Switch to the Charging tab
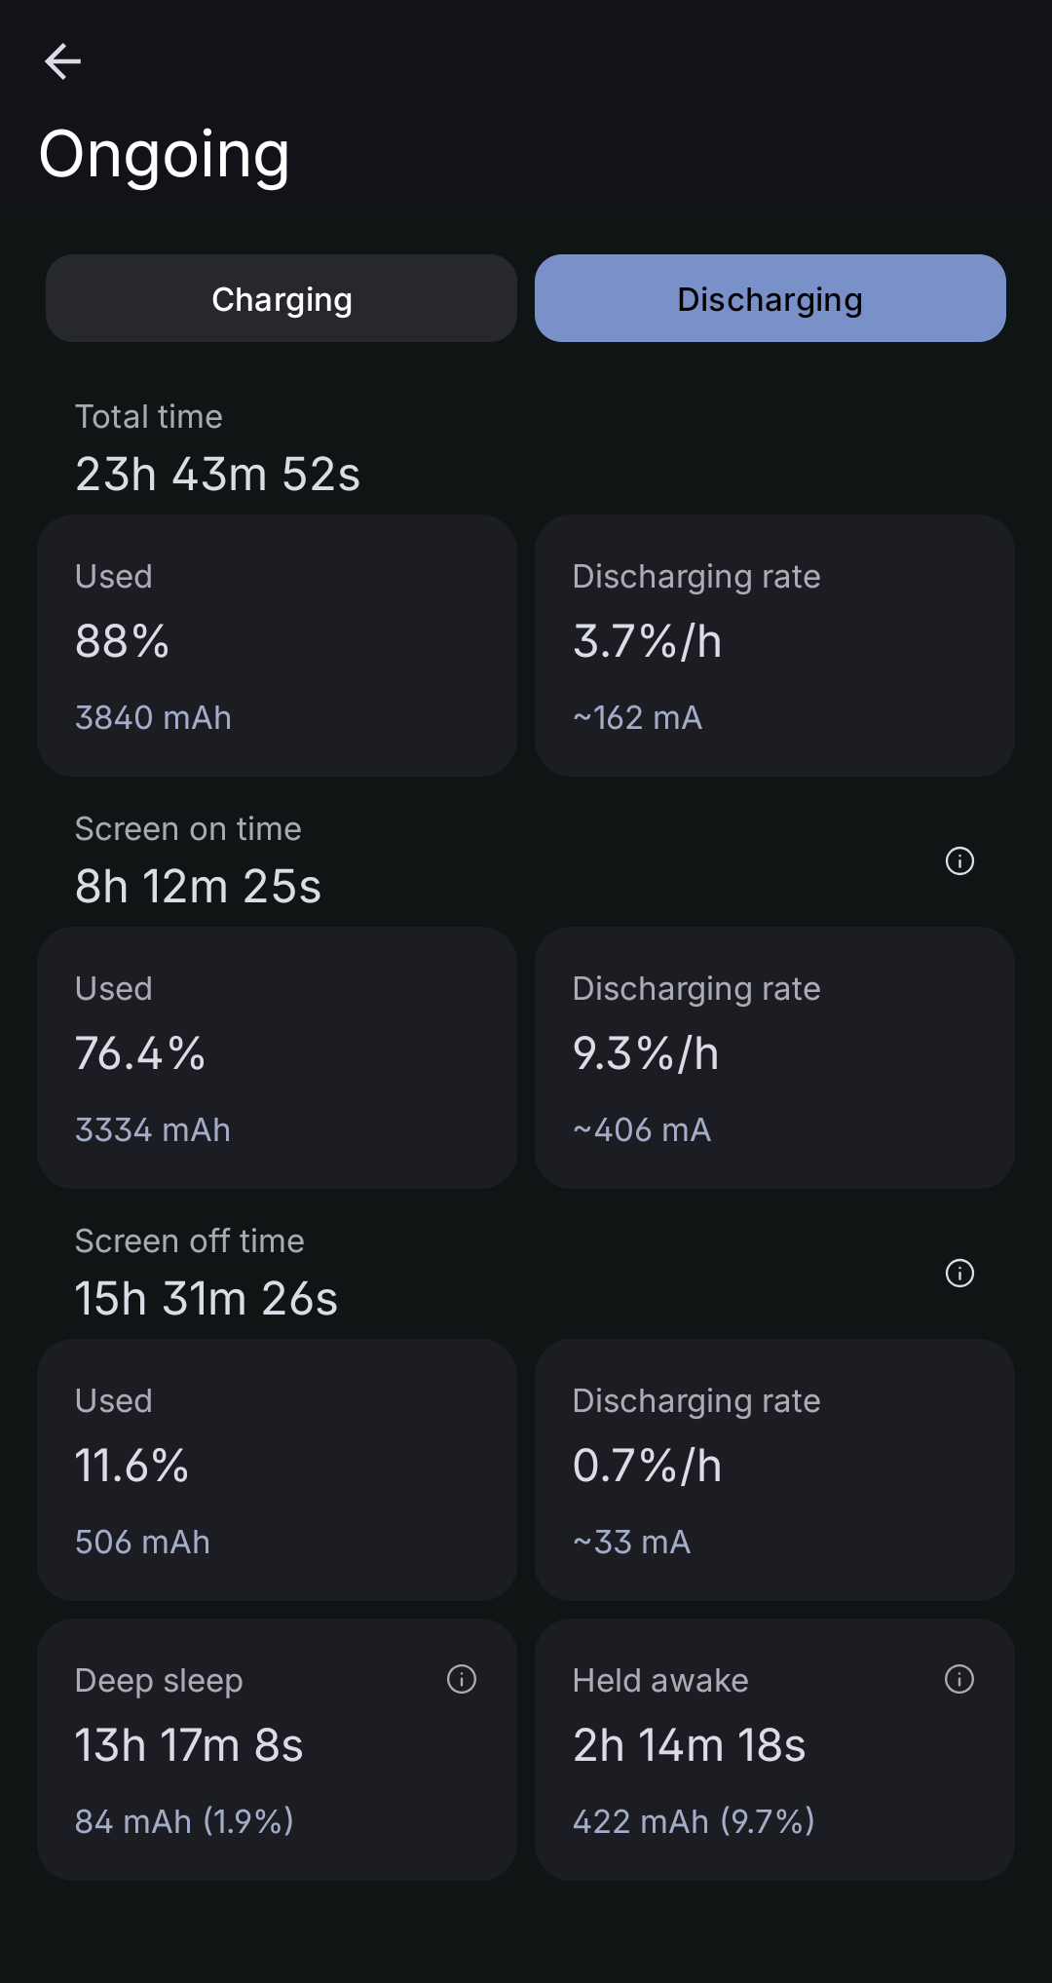 (282, 299)
